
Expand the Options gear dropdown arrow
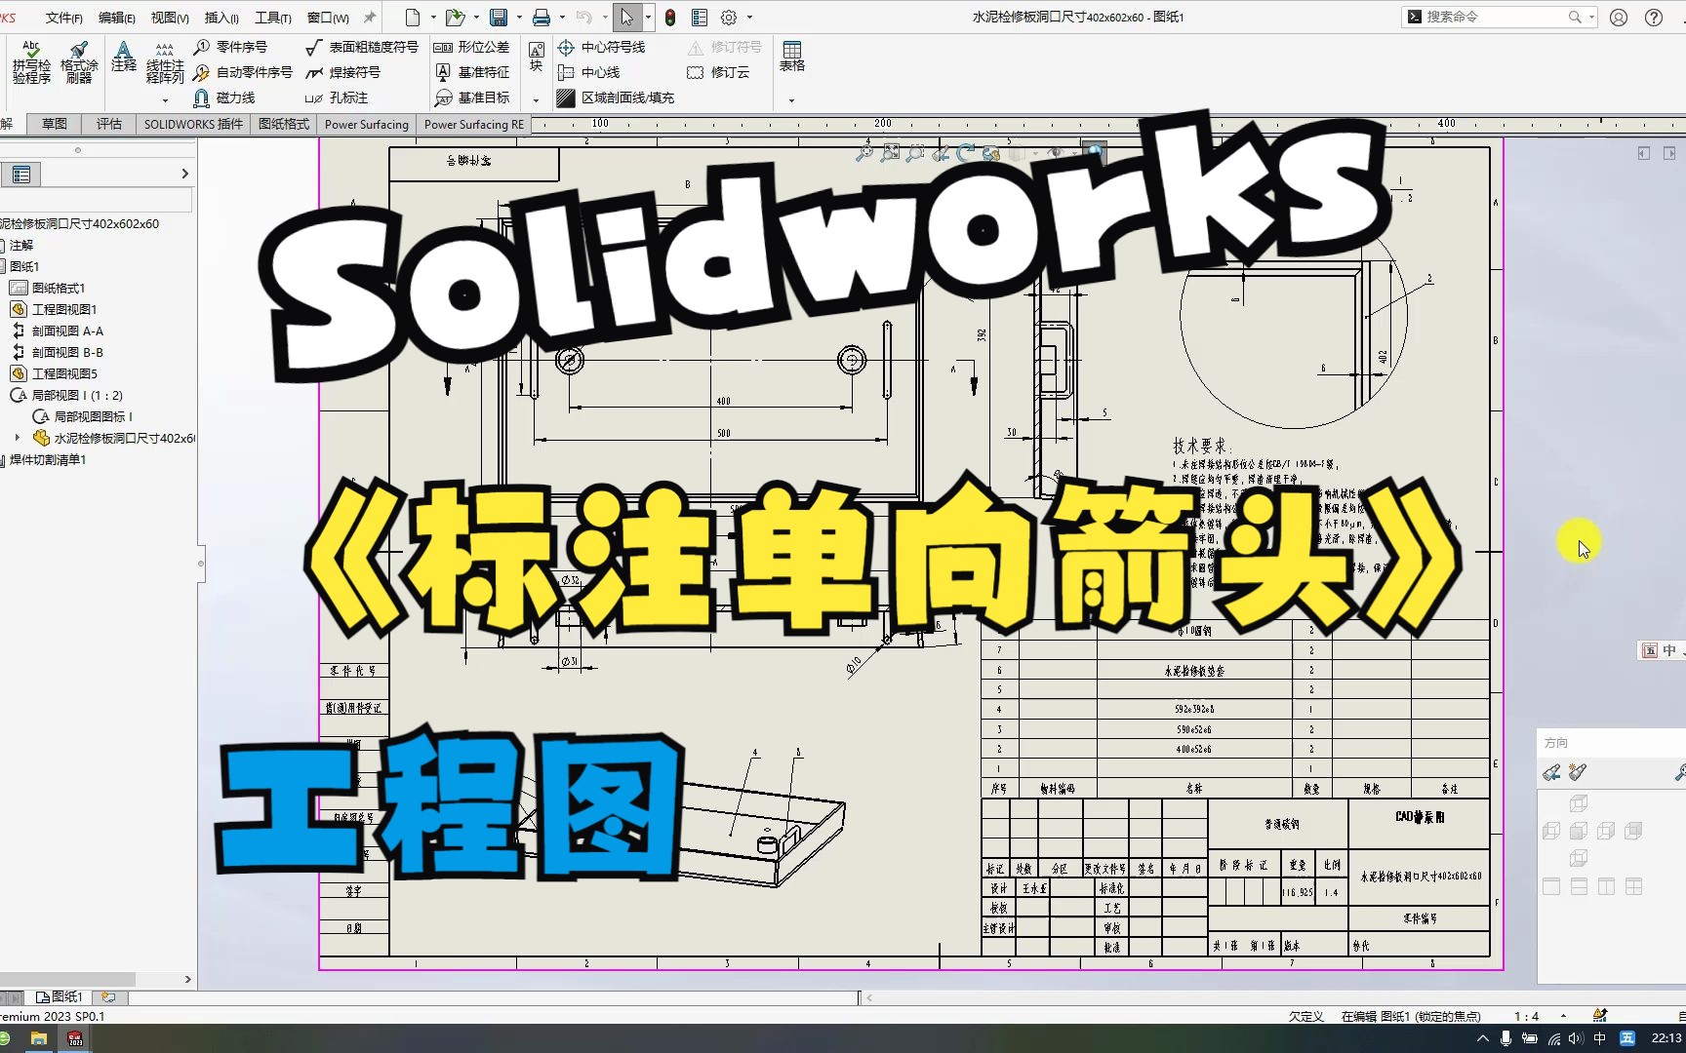(749, 18)
